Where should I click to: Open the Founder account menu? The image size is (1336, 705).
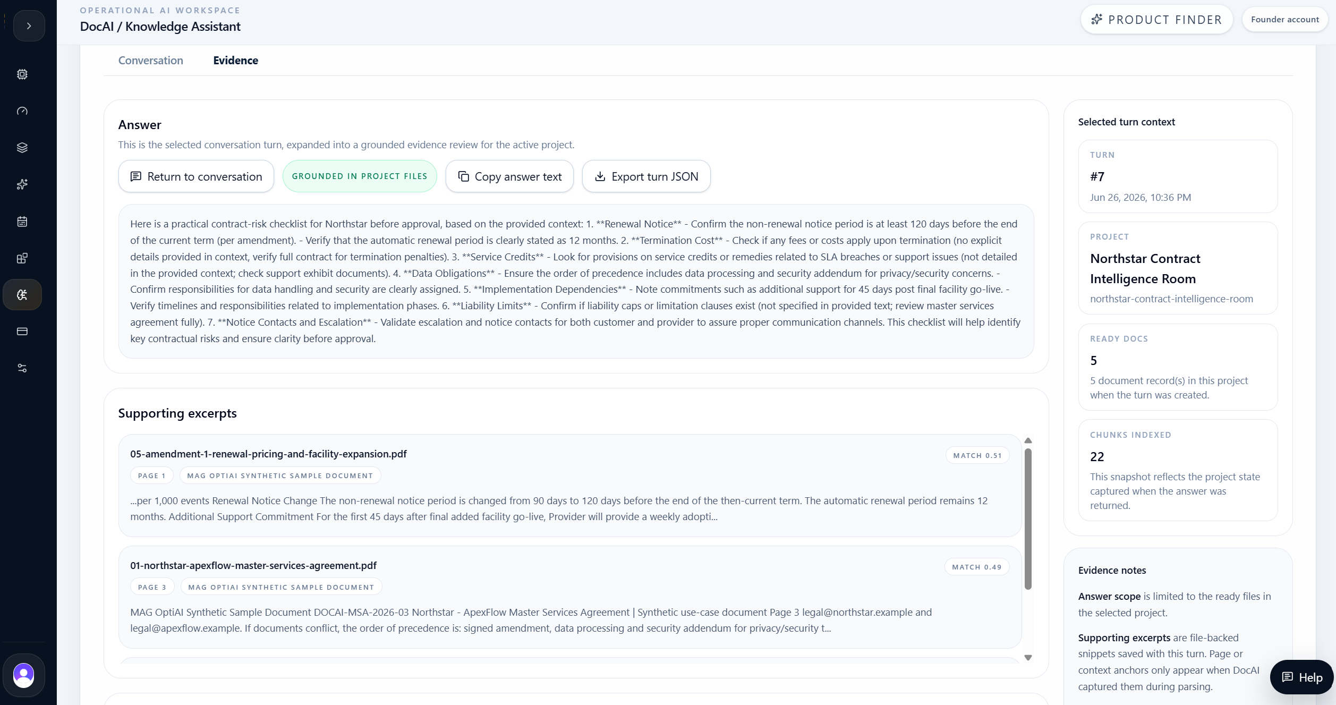(1284, 20)
